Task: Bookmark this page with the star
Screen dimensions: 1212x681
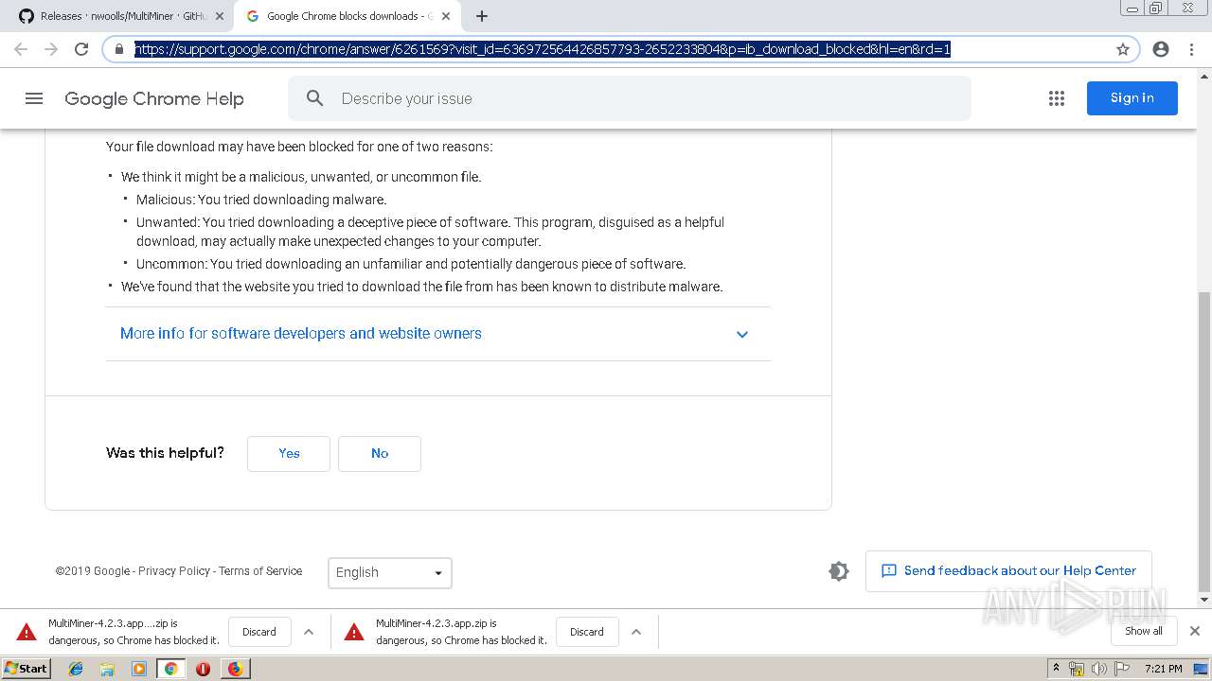Action: tap(1123, 49)
